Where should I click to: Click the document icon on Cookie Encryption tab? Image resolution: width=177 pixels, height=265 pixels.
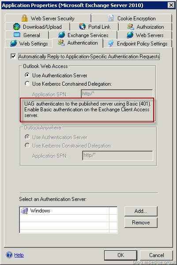tap(111, 18)
